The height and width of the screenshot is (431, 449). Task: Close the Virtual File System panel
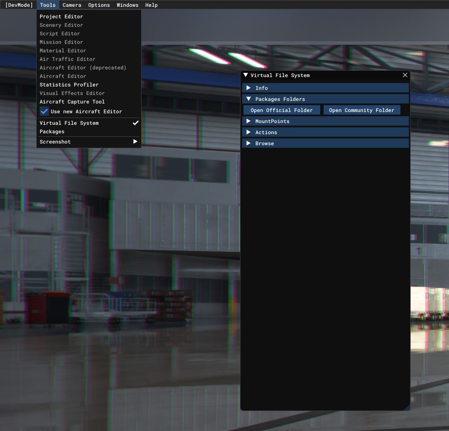405,75
